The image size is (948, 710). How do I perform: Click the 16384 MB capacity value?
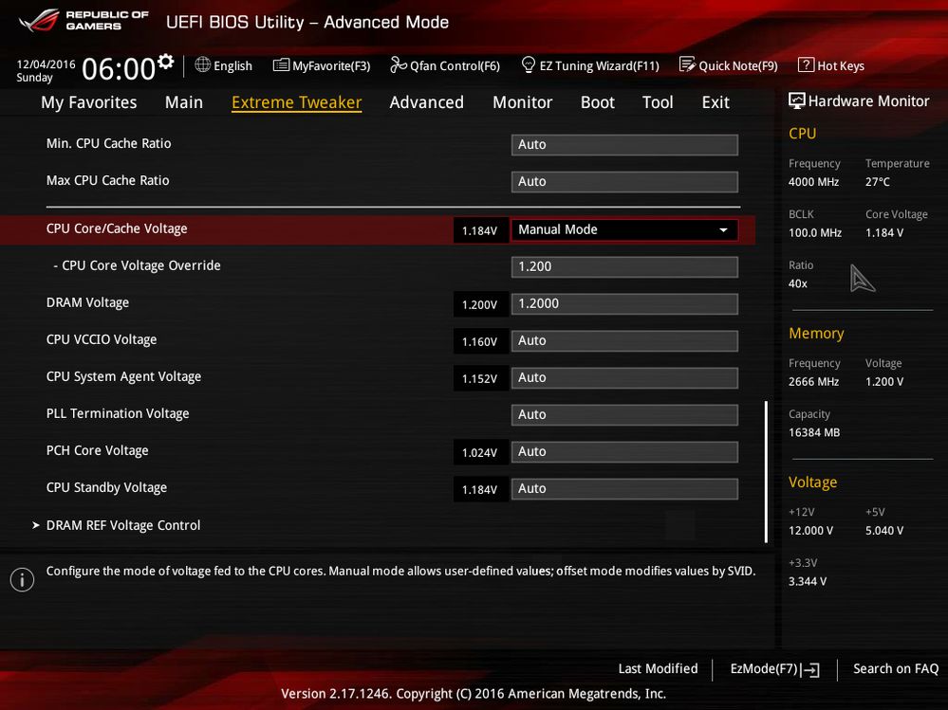814,432
